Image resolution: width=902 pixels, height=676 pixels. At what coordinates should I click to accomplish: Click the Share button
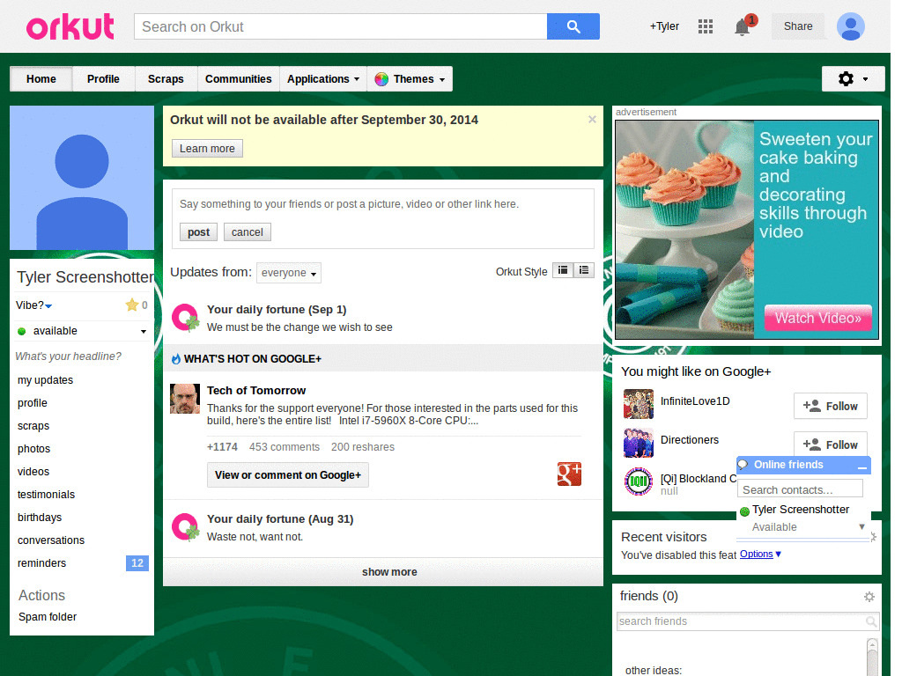coord(798,26)
